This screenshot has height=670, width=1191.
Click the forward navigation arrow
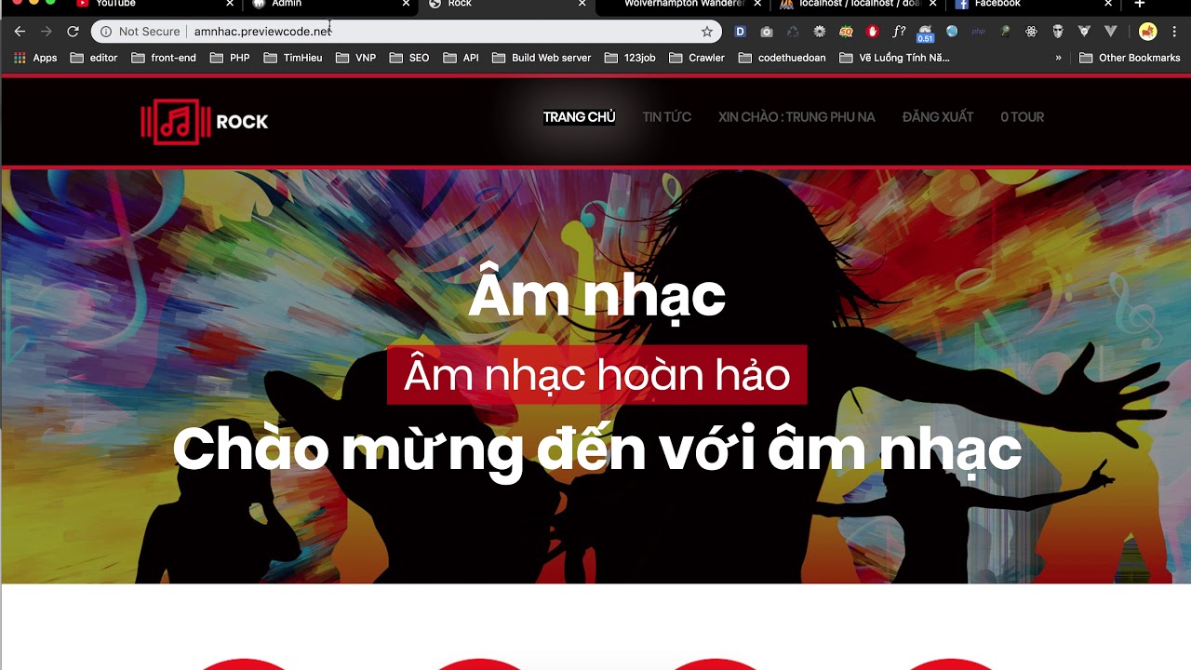click(x=46, y=32)
